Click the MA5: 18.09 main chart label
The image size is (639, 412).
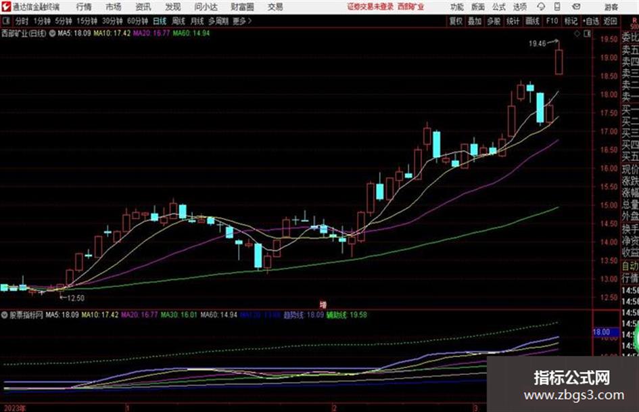point(74,33)
